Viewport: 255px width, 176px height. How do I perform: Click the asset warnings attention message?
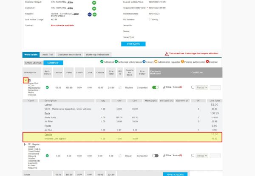pos(194,53)
